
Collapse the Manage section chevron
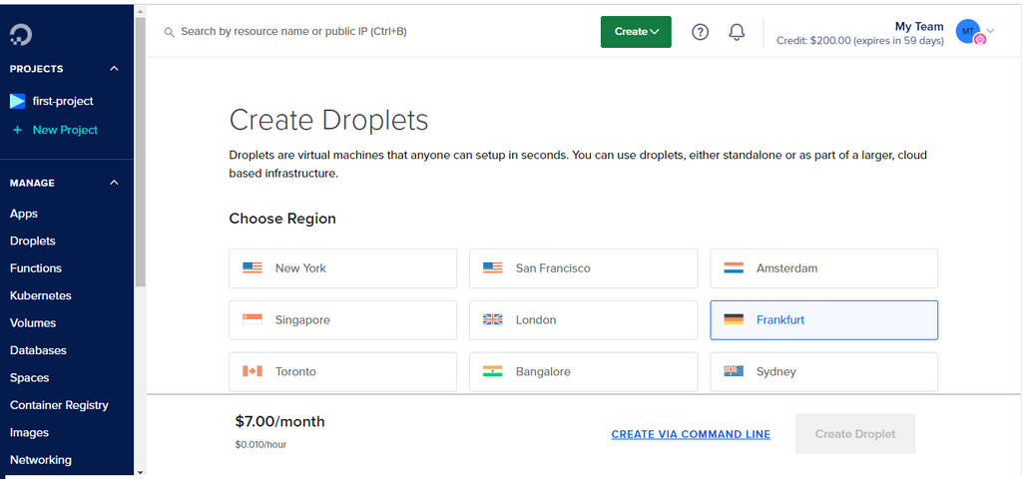pyautogui.click(x=114, y=183)
